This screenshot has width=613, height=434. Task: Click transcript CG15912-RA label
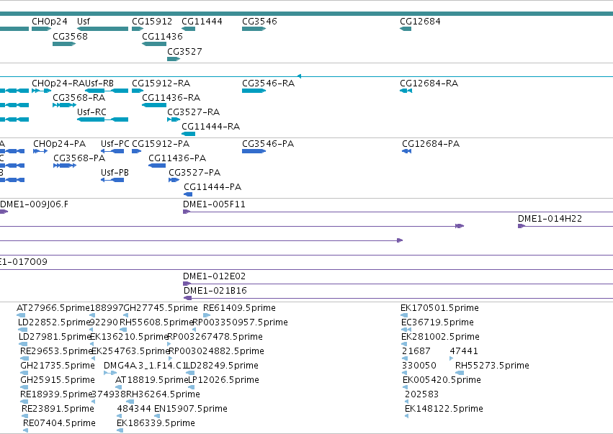(161, 83)
